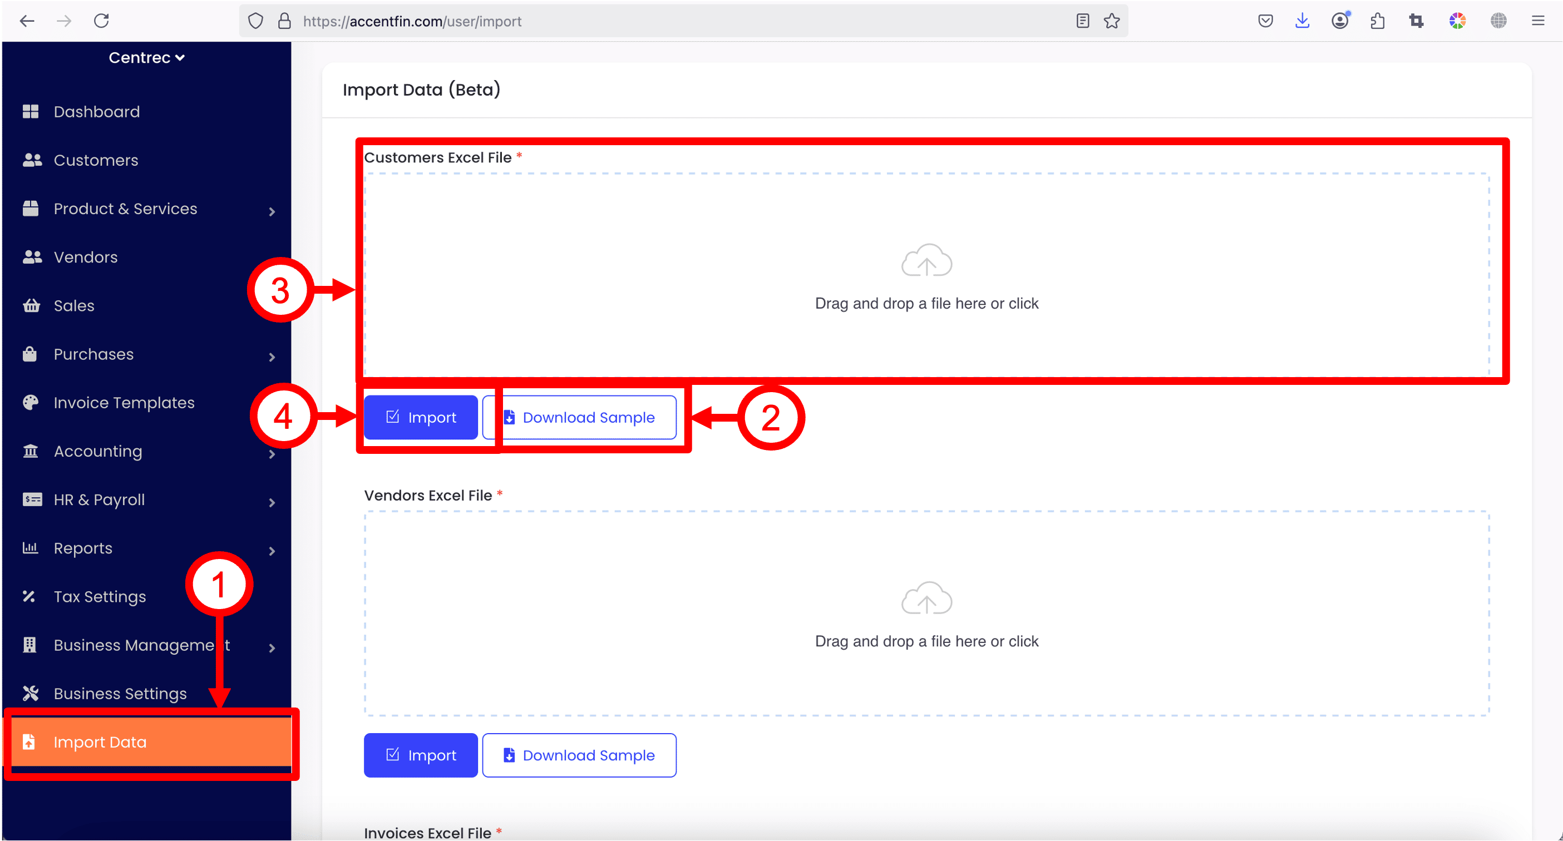This screenshot has width=1563, height=841.
Task: Expand HR & Payroll submenu
Action: pos(272,503)
